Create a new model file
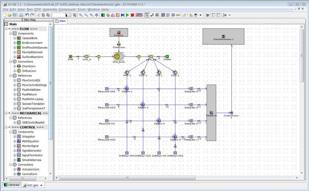 [x=5, y=15]
